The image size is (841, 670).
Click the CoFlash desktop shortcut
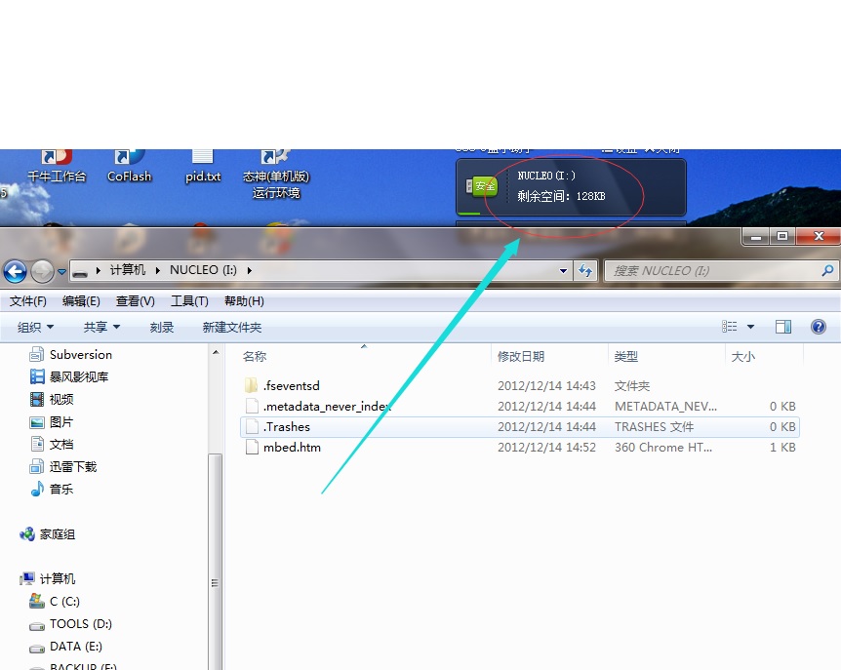[129, 167]
